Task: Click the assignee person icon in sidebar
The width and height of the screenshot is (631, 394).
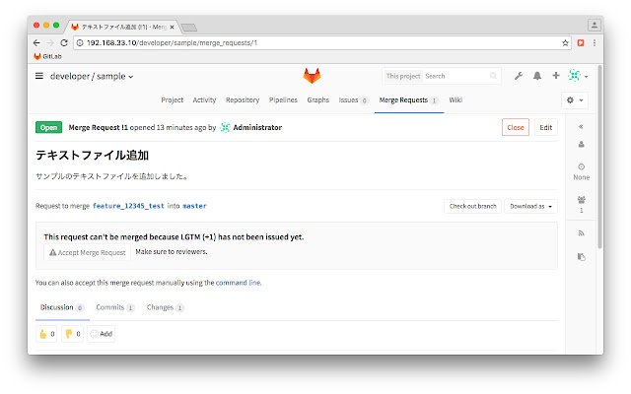Action: click(581, 144)
